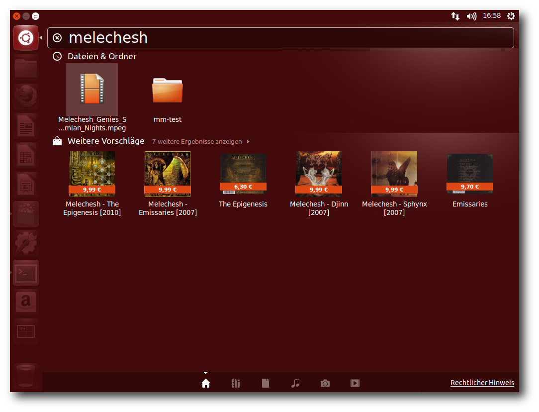Viewport: 539px width, 412px height.
Task: Switch to the Files lens
Action: click(266, 383)
